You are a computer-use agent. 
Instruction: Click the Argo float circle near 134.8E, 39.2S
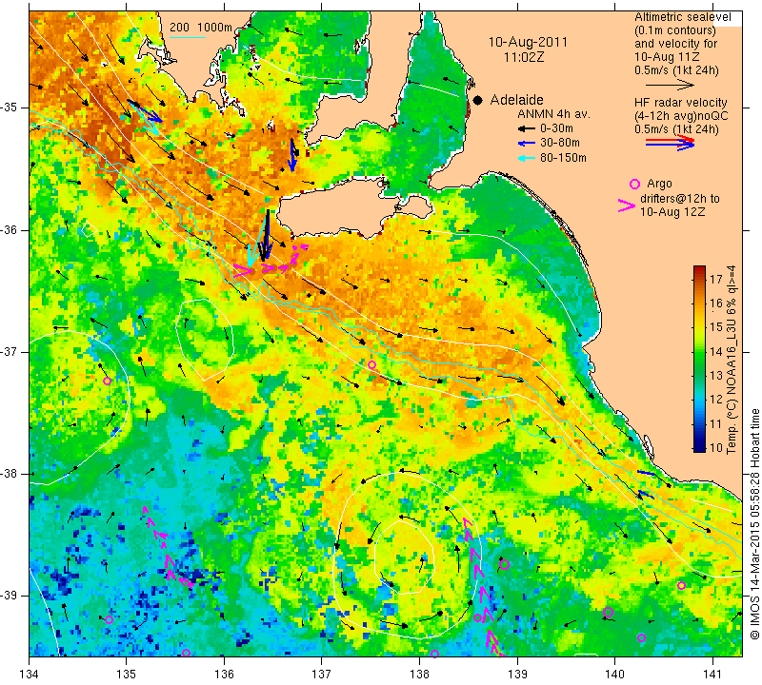pyautogui.click(x=109, y=620)
